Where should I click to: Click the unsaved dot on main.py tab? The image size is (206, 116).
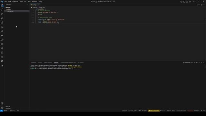(x=39, y=5)
